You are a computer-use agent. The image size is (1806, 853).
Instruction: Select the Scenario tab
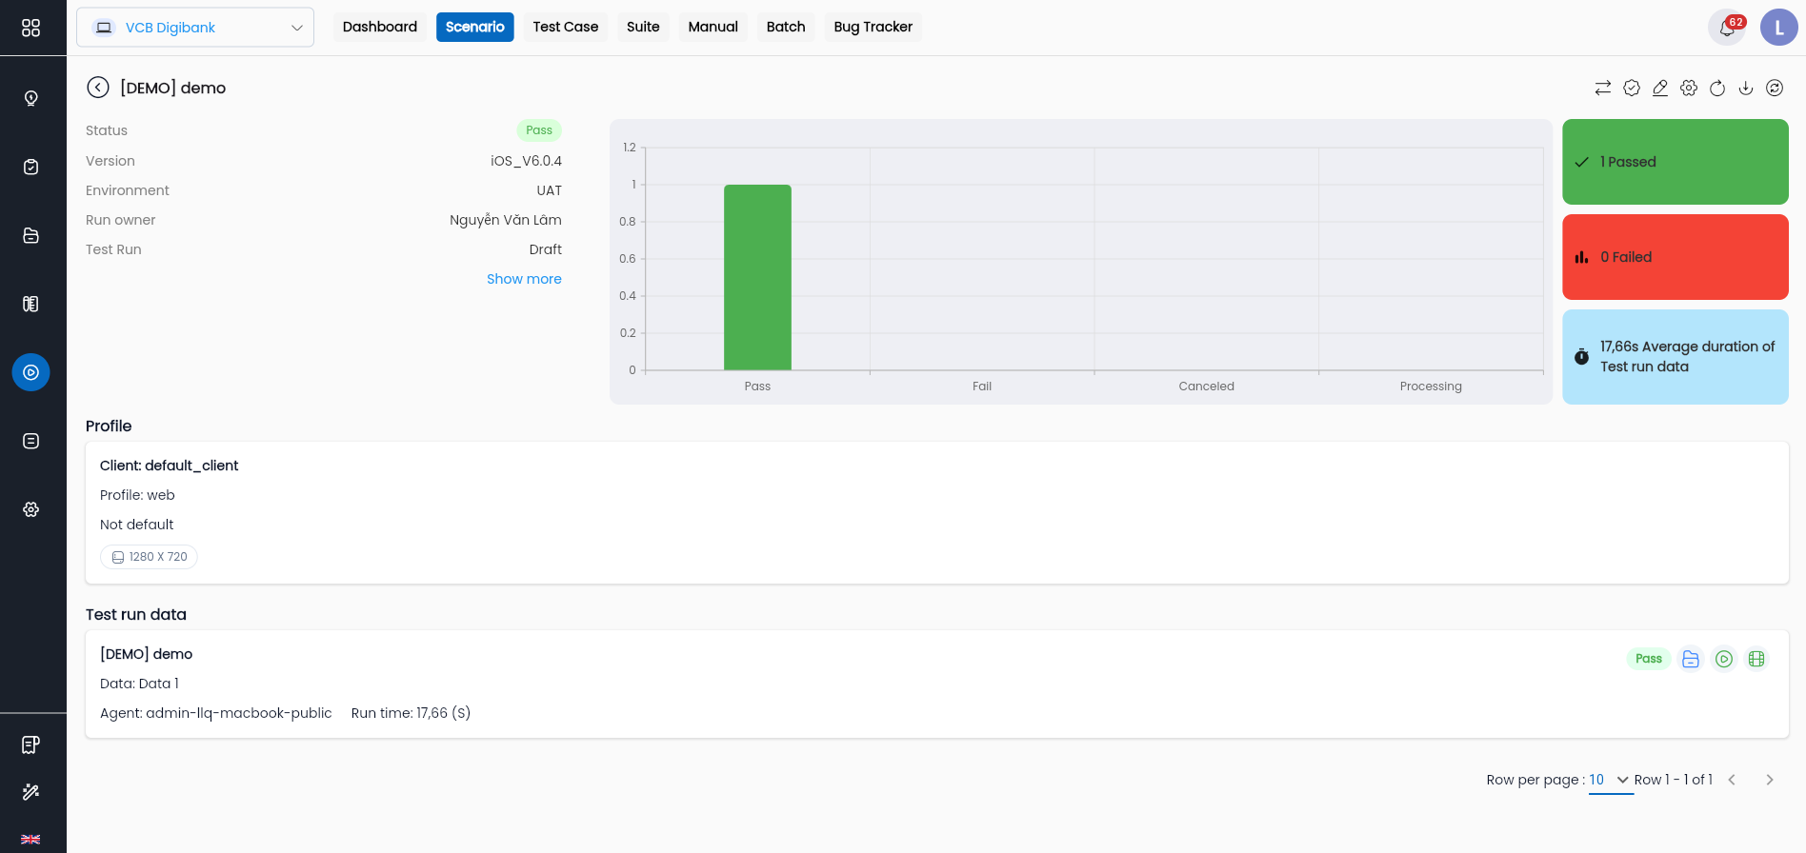pos(474,27)
